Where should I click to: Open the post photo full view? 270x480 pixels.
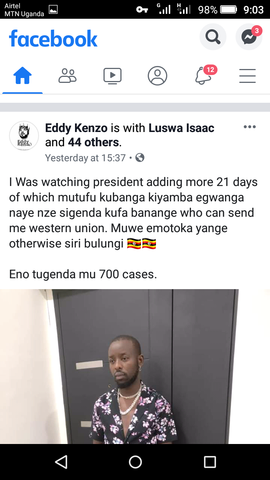135,366
